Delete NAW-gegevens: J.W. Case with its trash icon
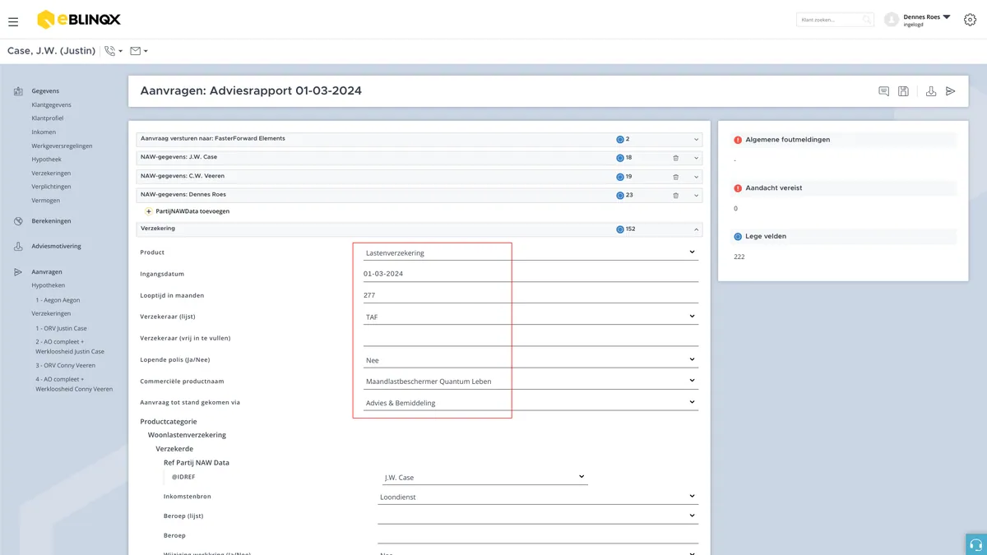Screen dimensions: 987x555 (676, 158)
